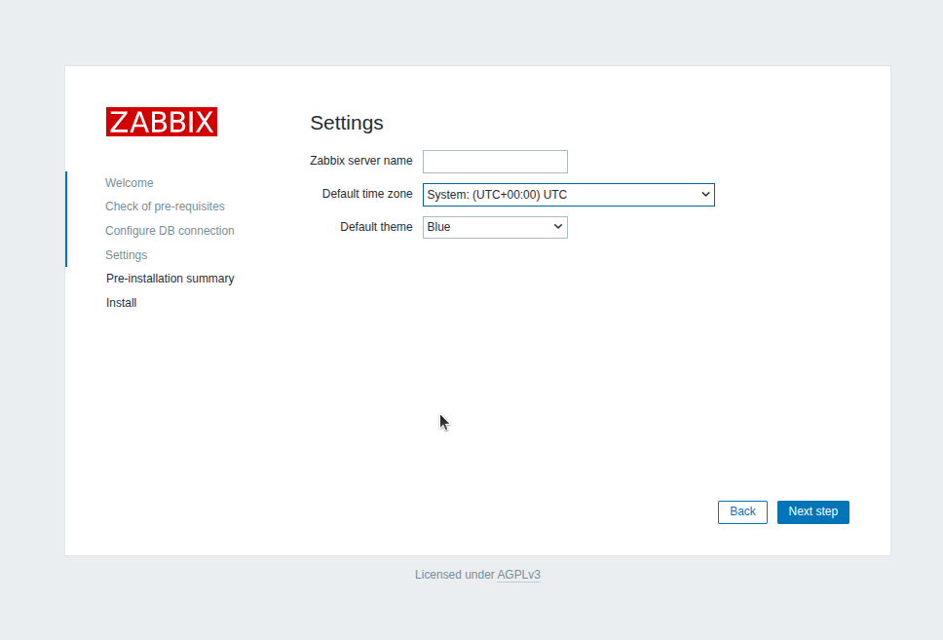Open the AGPLv3 license link
This screenshot has width=943, height=640.
pos(518,575)
